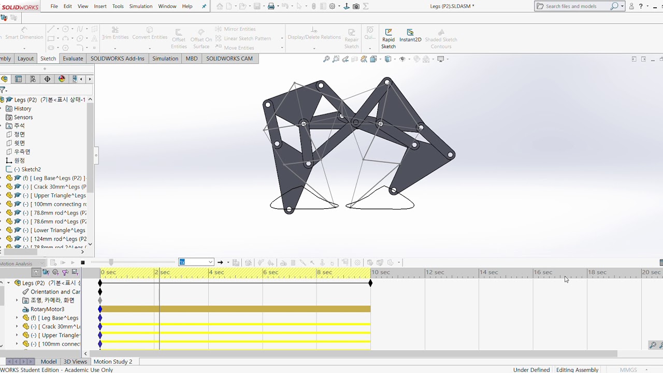Click the playback time slider handle

coord(111,263)
